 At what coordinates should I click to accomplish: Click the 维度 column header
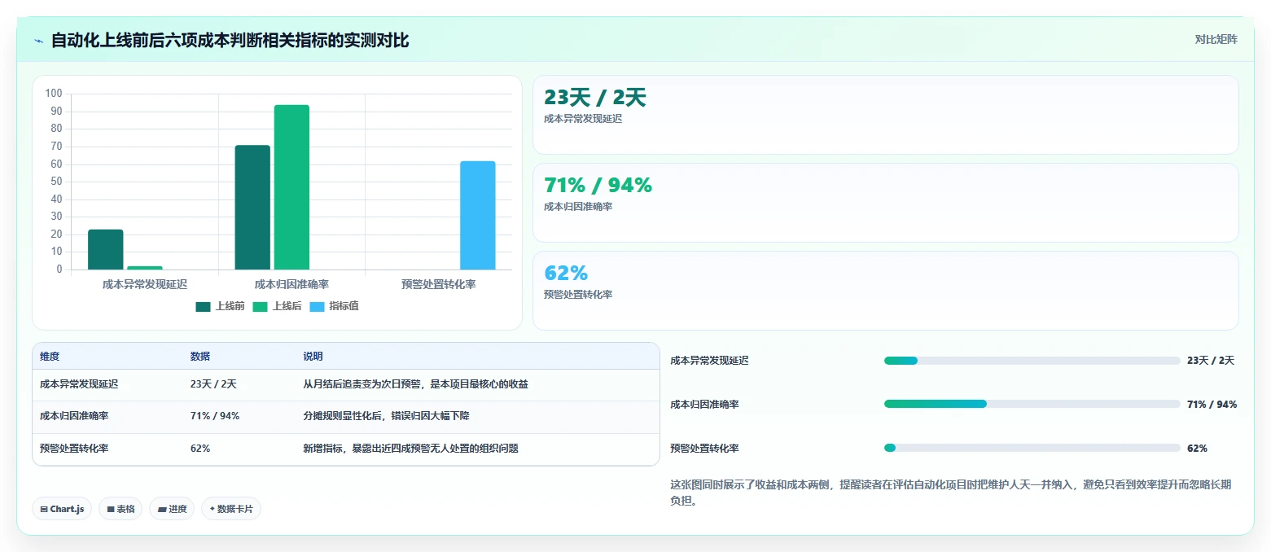tap(50, 357)
